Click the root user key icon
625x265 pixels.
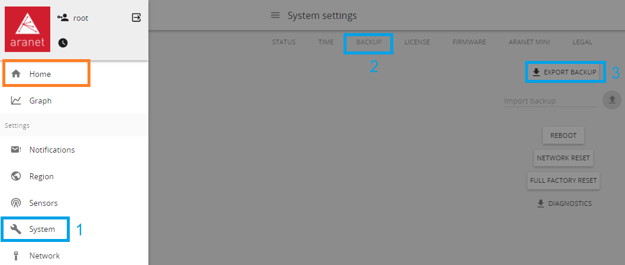(63, 18)
